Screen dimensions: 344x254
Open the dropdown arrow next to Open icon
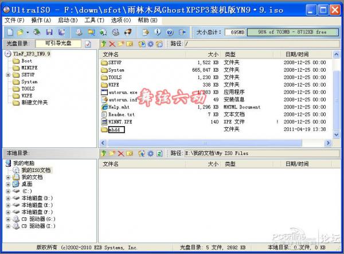[28, 33]
